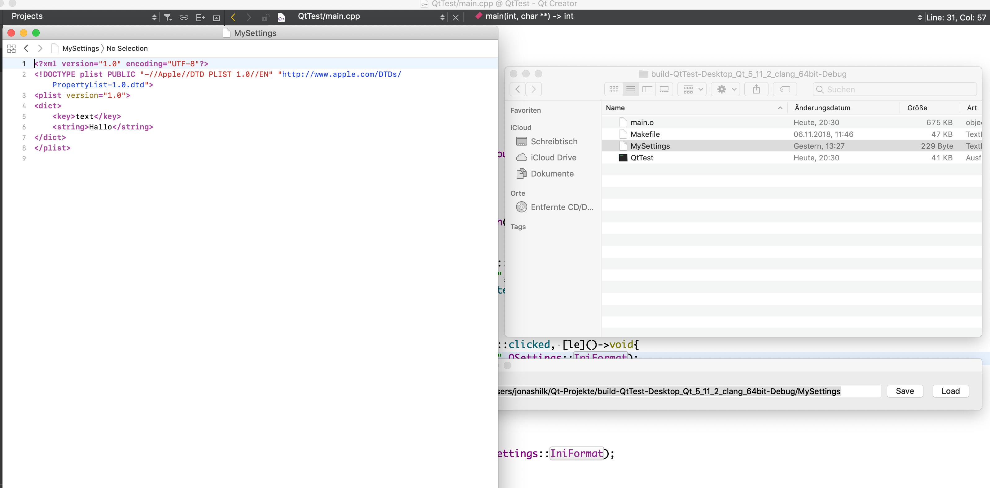Click the iCloud sidebar heading
990x488 pixels.
click(521, 128)
